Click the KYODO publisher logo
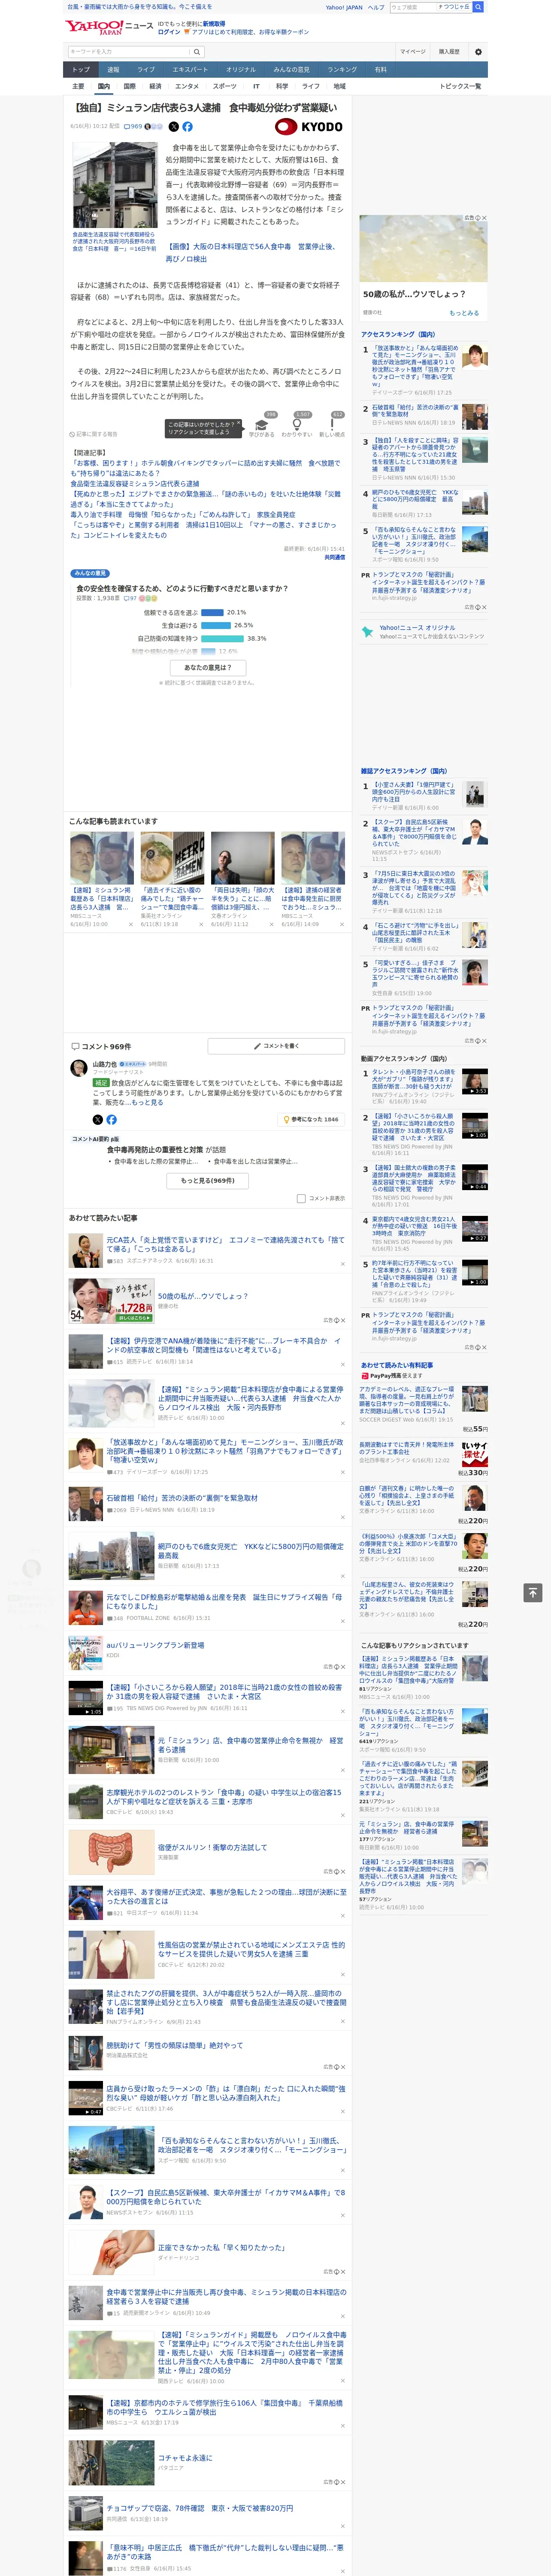The image size is (551, 2576). click(x=309, y=127)
